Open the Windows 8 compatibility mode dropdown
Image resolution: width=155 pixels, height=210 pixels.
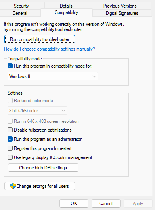(53, 76)
